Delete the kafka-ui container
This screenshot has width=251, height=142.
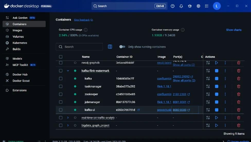tap(238, 110)
